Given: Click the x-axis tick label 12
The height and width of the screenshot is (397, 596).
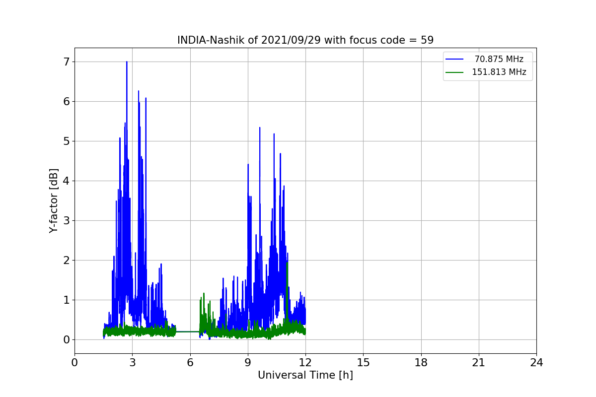Looking at the screenshot, I should [305, 363].
